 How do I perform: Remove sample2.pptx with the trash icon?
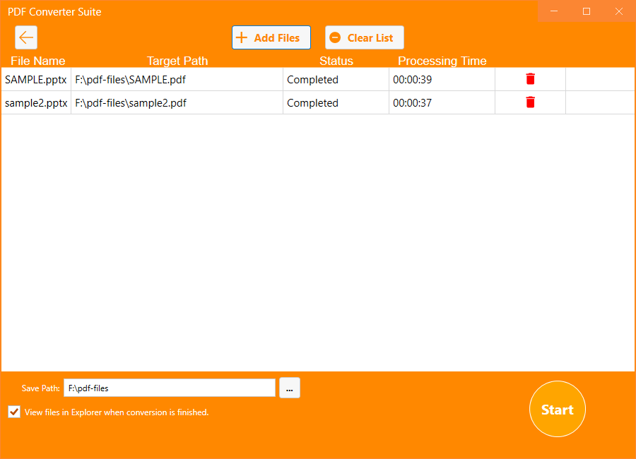[530, 102]
